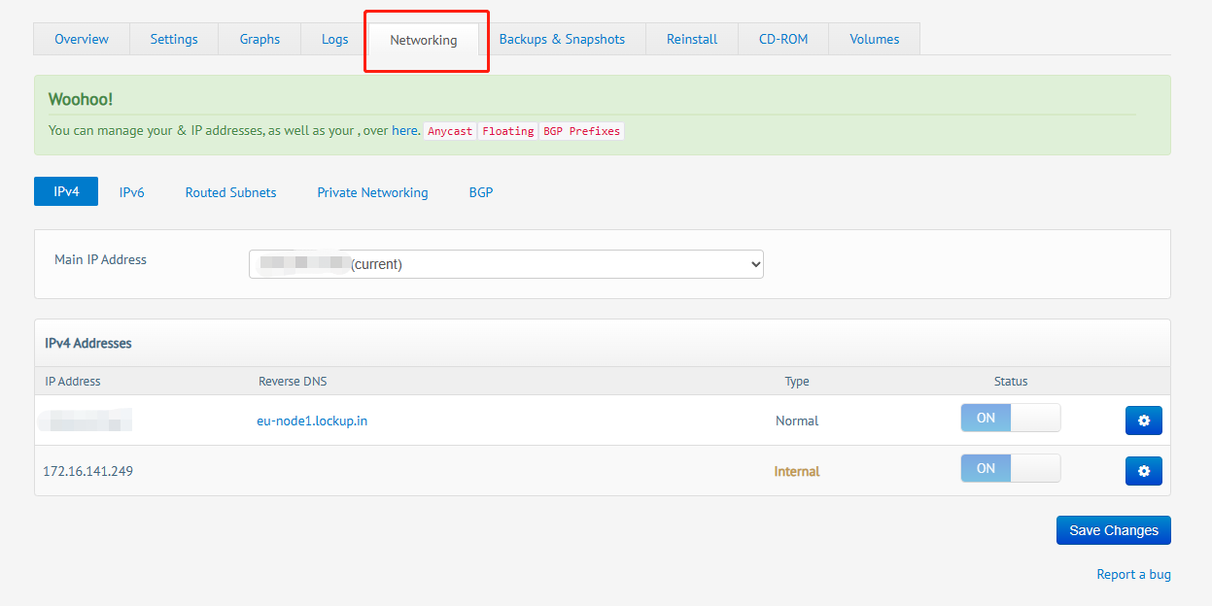Viewport: 1212px width, 606px height.
Task: Open the Logs tab
Action: coord(334,40)
